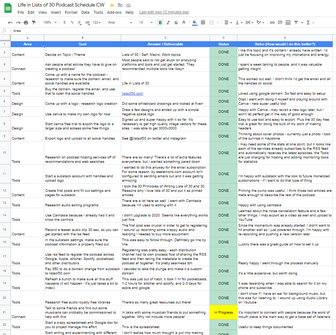
Task: Open the Tools menu
Action: tap(98, 12)
